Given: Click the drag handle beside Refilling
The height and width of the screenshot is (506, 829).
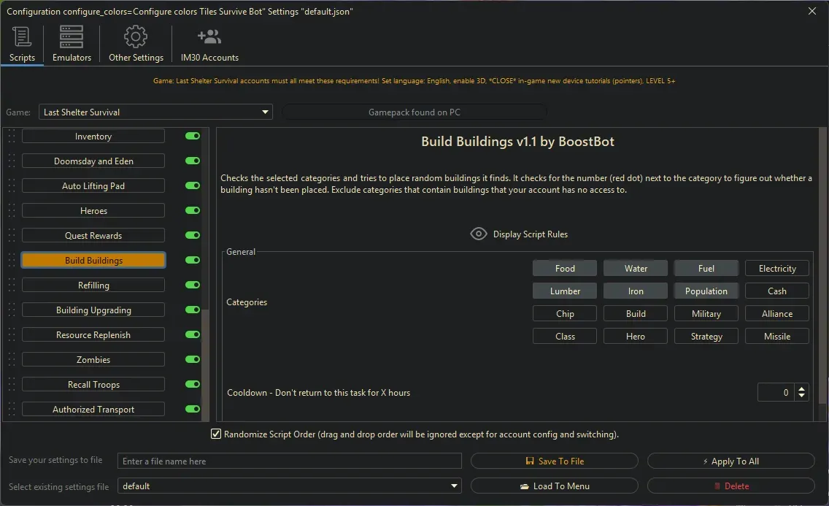Looking at the screenshot, I should (12, 285).
